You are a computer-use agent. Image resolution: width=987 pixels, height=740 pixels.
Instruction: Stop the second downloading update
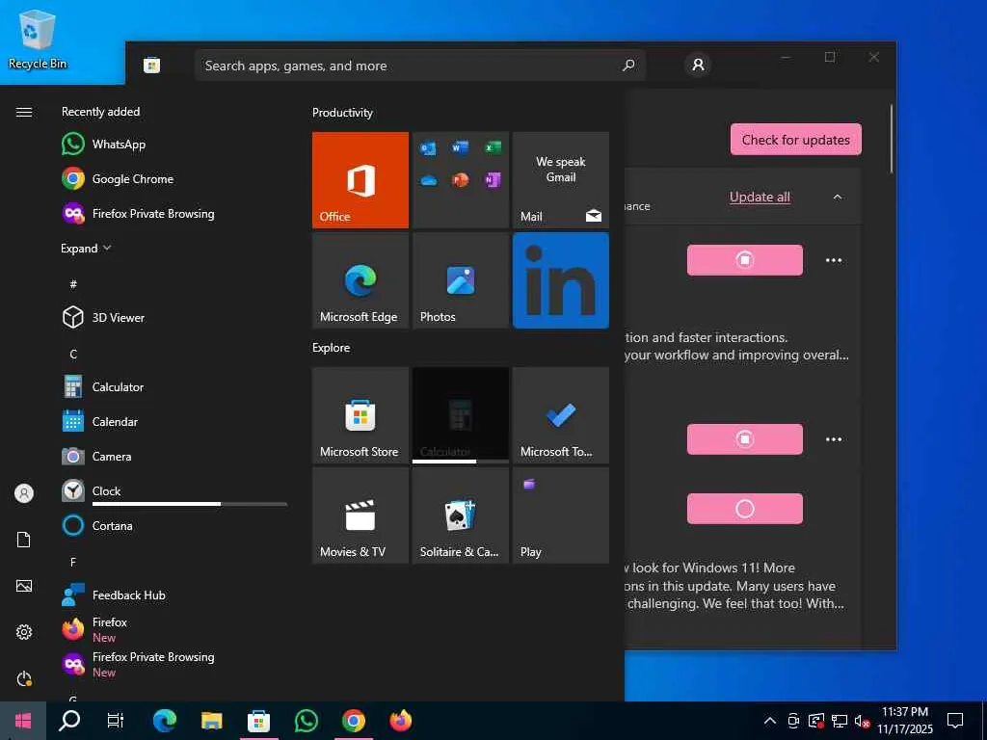point(745,439)
